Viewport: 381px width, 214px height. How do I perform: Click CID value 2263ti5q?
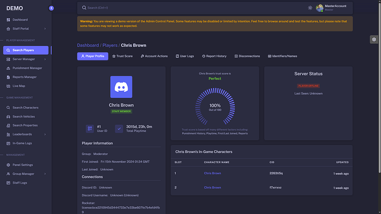276,173
